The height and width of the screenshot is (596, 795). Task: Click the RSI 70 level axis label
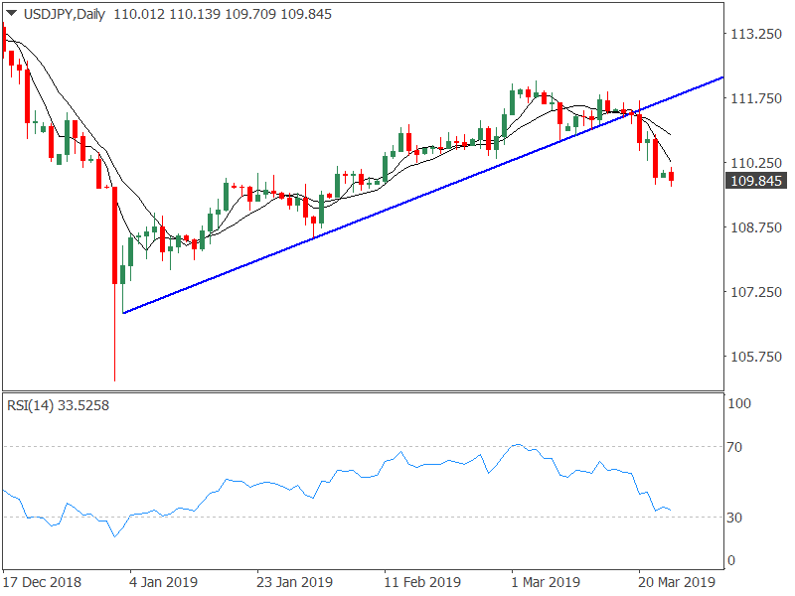coord(735,448)
